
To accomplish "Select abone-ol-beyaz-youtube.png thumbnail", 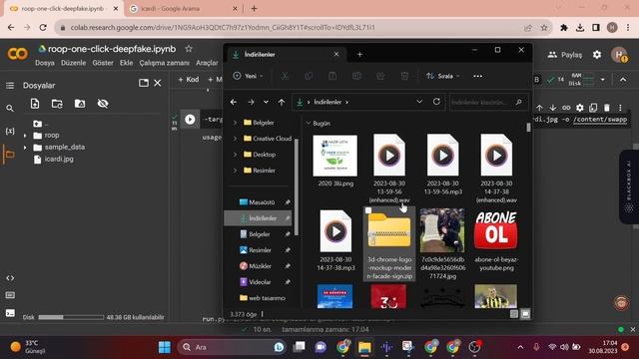I will tap(496, 230).
